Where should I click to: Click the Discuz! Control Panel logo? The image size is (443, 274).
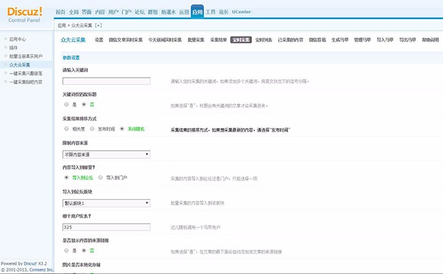(25, 15)
